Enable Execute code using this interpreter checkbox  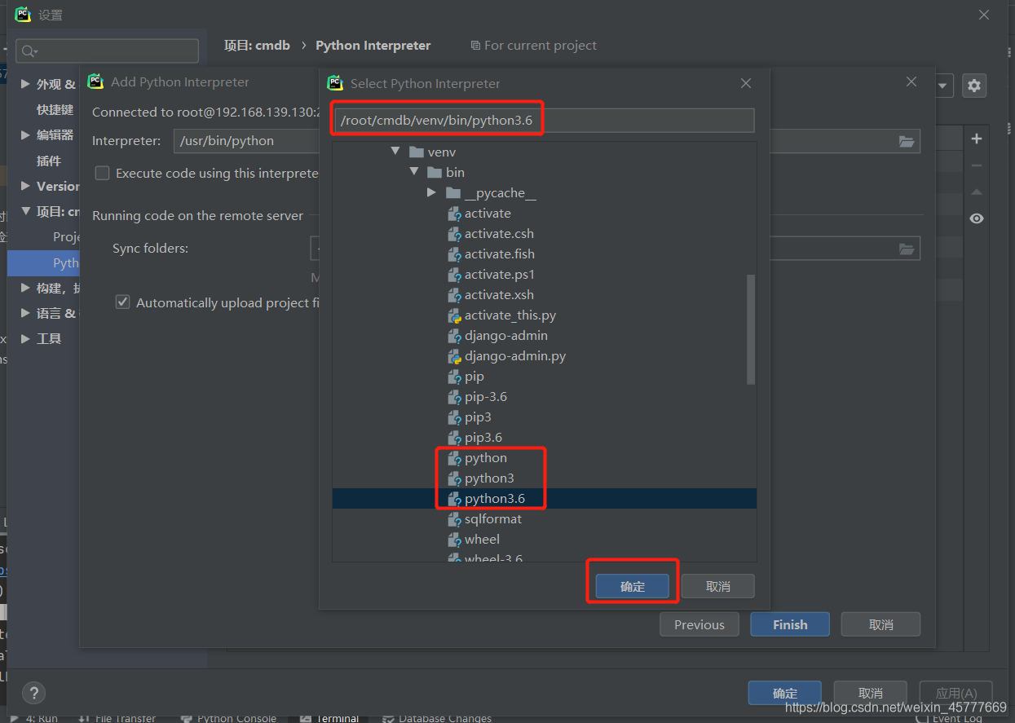click(x=102, y=173)
